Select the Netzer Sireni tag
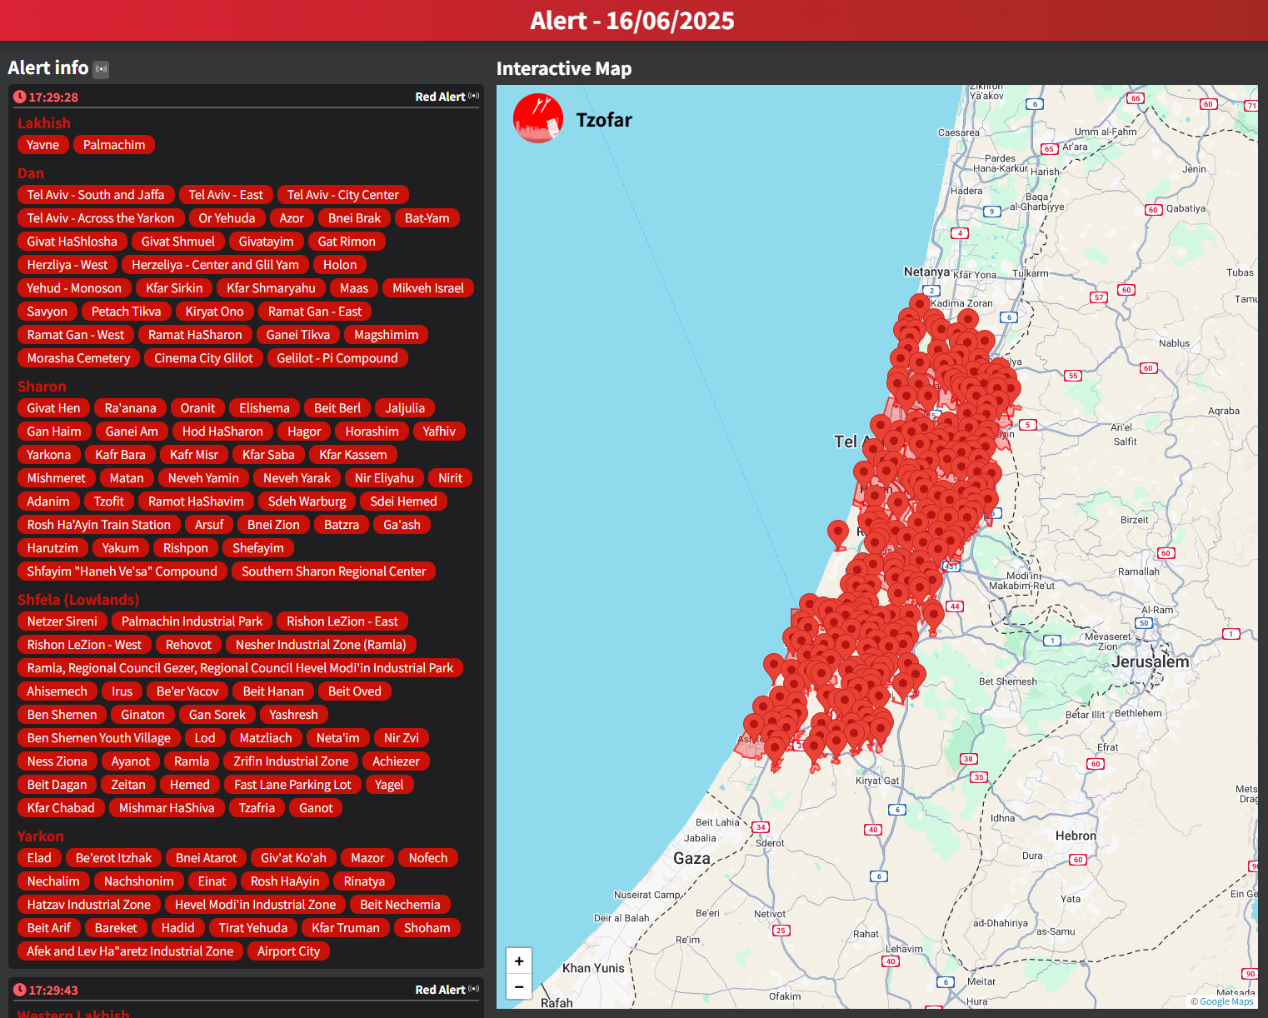The image size is (1268, 1018). [x=62, y=621]
